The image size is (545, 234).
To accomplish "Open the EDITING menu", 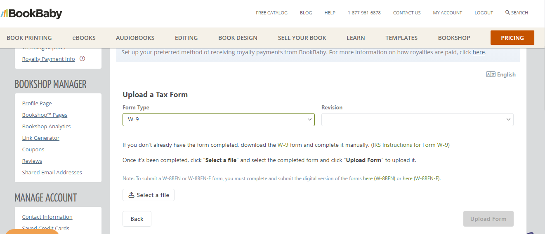I will click(186, 38).
